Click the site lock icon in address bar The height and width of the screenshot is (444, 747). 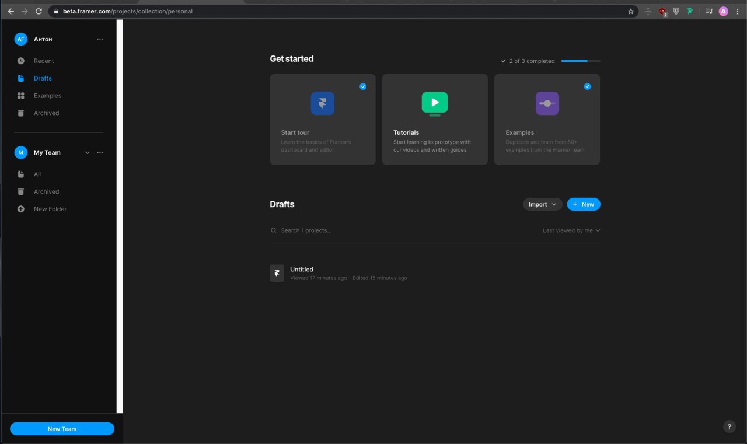click(55, 11)
